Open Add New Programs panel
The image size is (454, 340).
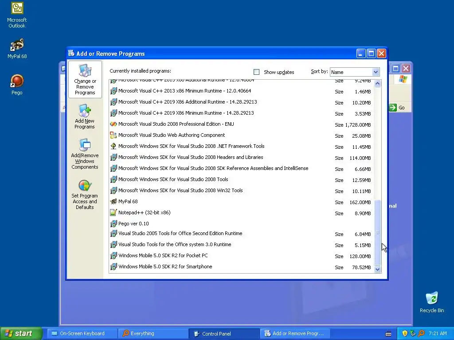tap(85, 117)
